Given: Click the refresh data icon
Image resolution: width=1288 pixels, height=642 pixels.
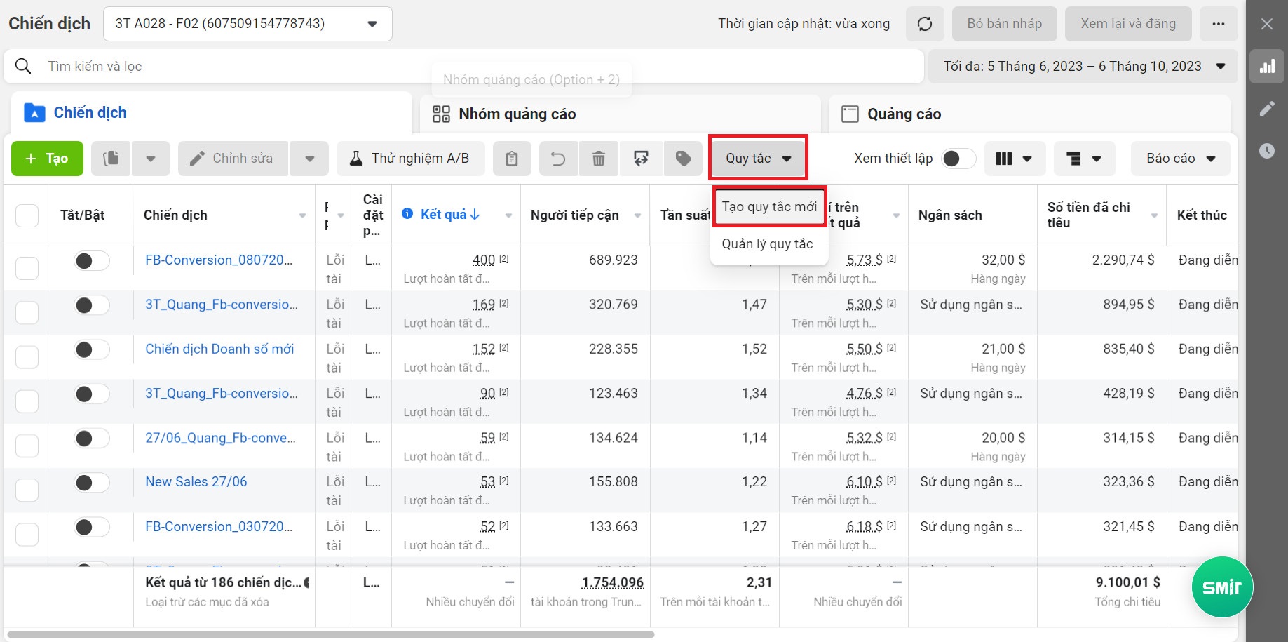Looking at the screenshot, I should pyautogui.click(x=925, y=24).
